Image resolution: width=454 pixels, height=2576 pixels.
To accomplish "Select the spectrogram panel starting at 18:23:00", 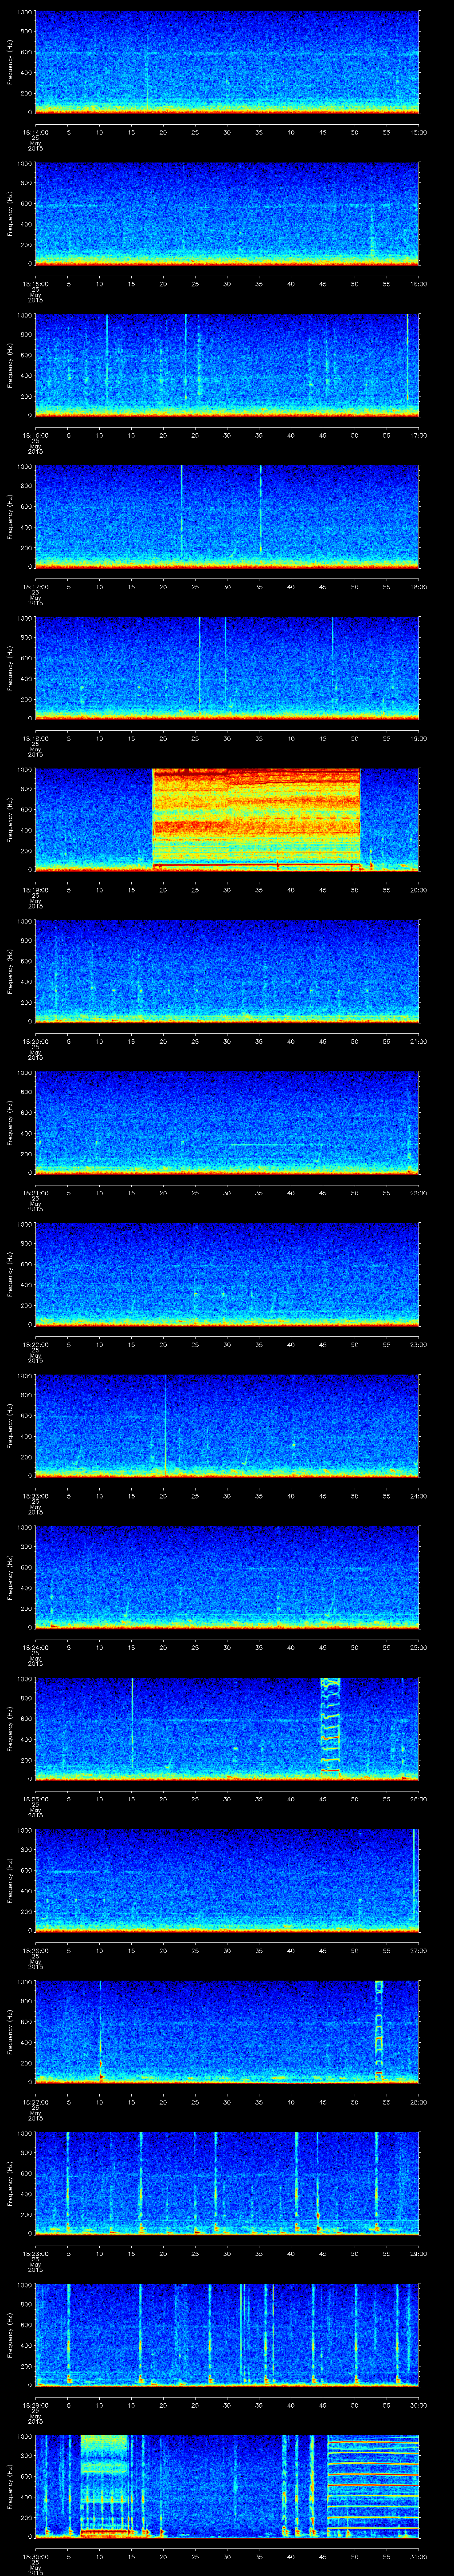I will point(227,1426).
